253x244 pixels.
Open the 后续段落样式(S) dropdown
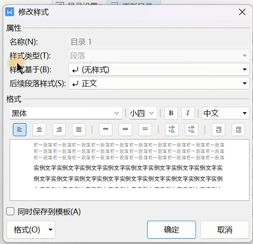159,83
